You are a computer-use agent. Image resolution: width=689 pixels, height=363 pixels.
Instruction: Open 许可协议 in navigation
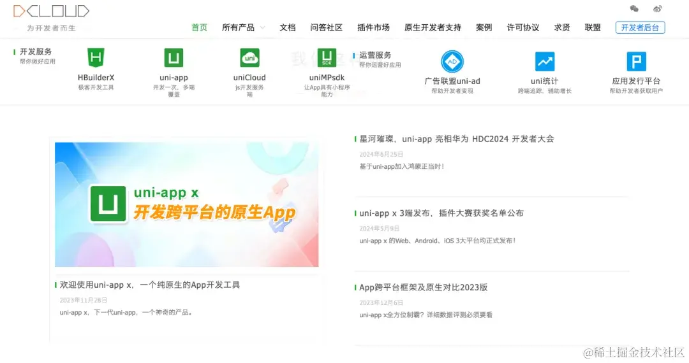523,27
